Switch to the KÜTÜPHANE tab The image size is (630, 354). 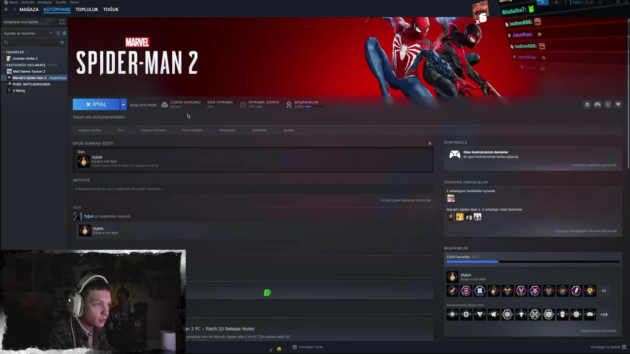pyautogui.click(x=57, y=9)
